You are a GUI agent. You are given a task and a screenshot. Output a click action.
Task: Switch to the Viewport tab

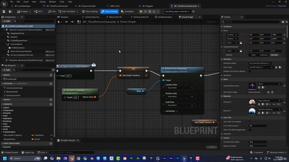[x=64, y=17]
